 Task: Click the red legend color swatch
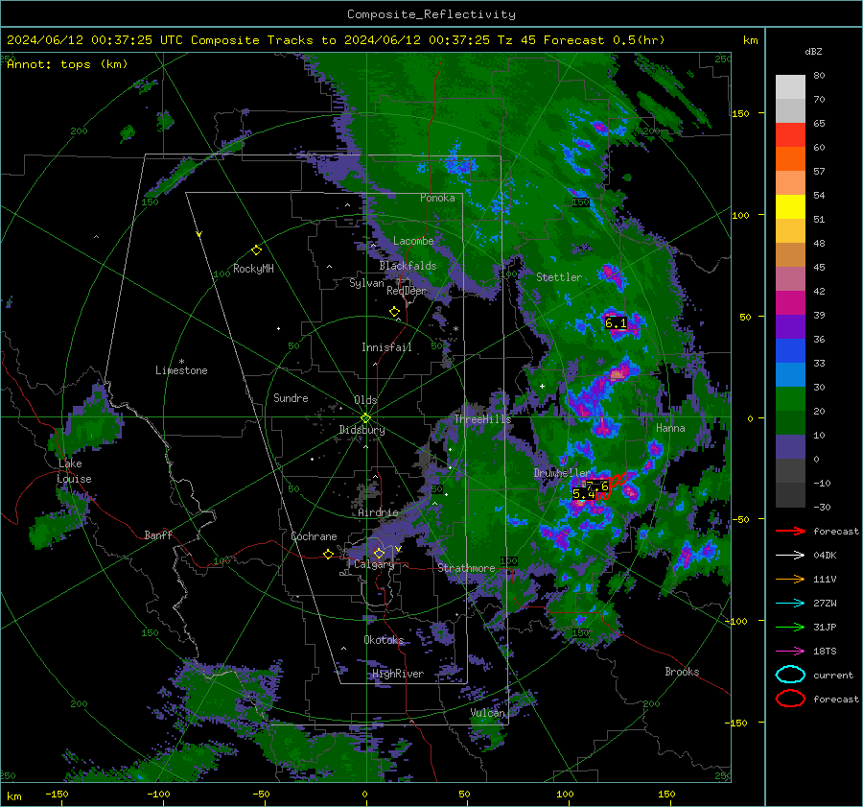790,135
